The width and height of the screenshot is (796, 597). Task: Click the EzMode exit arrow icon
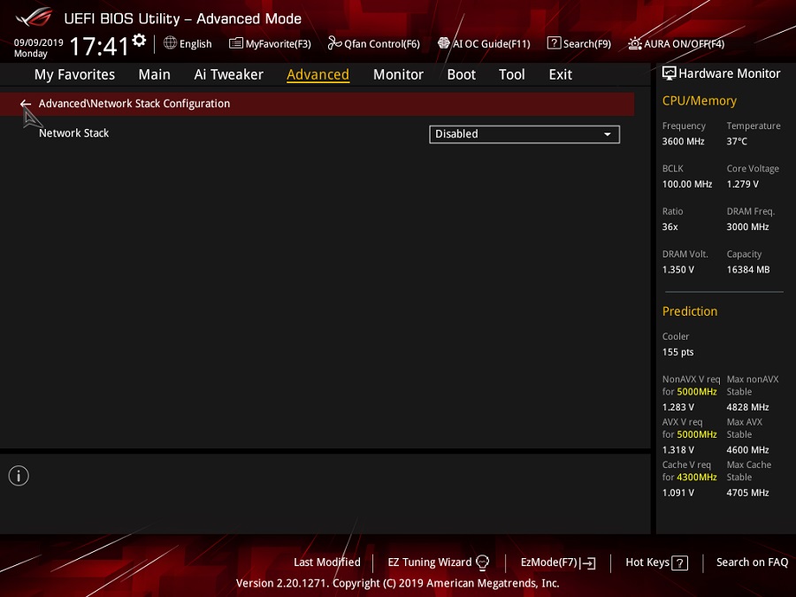(x=588, y=563)
